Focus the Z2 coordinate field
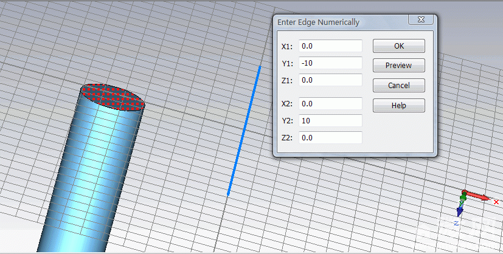The image size is (503, 254). 330,138
